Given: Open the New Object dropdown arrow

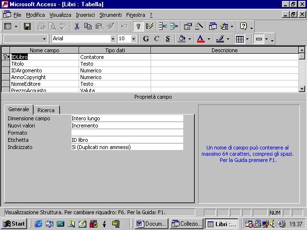Looking at the screenshot, I should pyautogui.click(x=232, y=26).
